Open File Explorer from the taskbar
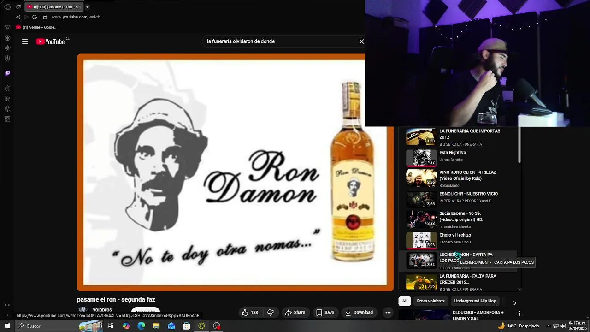 (156, 326)
